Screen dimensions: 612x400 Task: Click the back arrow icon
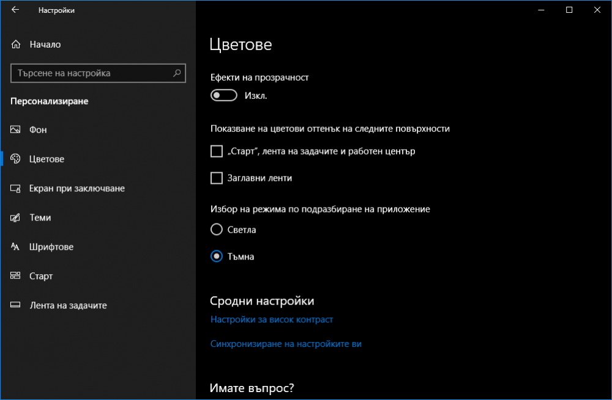click(x=15, y=10)
